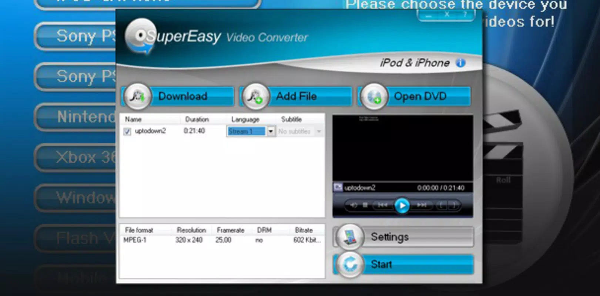
Task: Click the video preview screen
Action: pyautogui.click(x=403, y=148)
